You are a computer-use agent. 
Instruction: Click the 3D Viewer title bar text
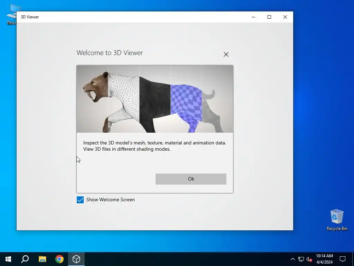tap(30, 17)
